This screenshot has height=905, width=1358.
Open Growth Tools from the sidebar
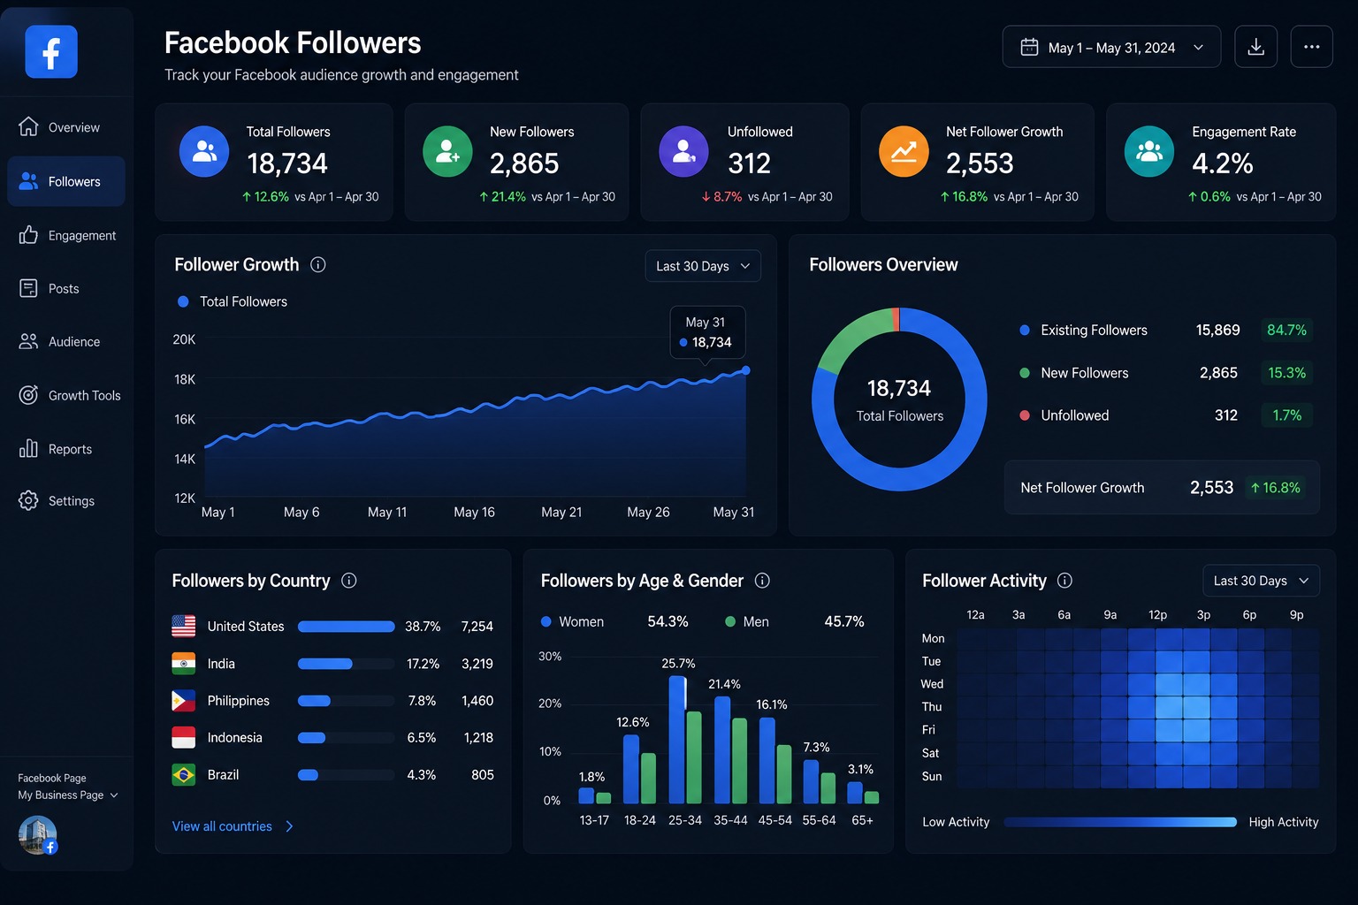tap(66, 395)
